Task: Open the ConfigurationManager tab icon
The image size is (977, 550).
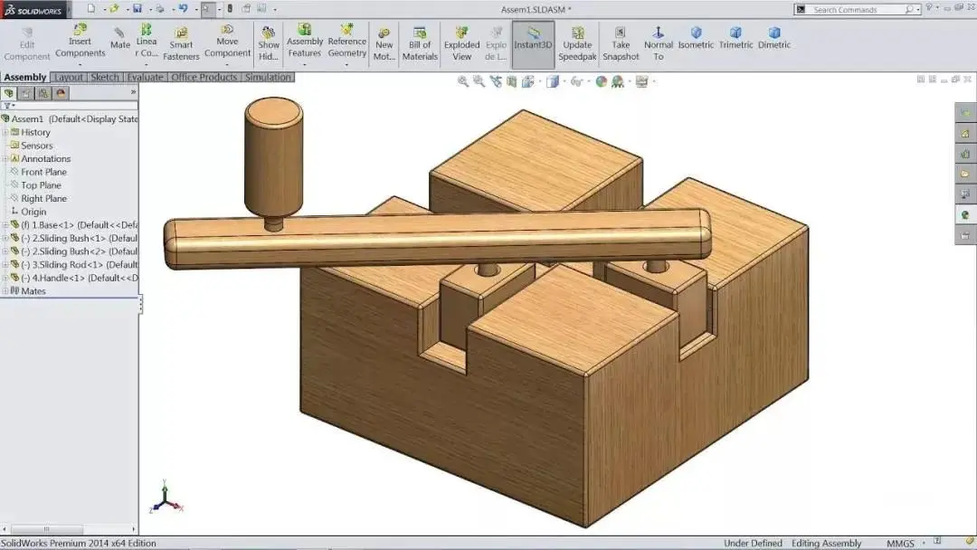Action: pyautogui.click(x=43, y=93)
